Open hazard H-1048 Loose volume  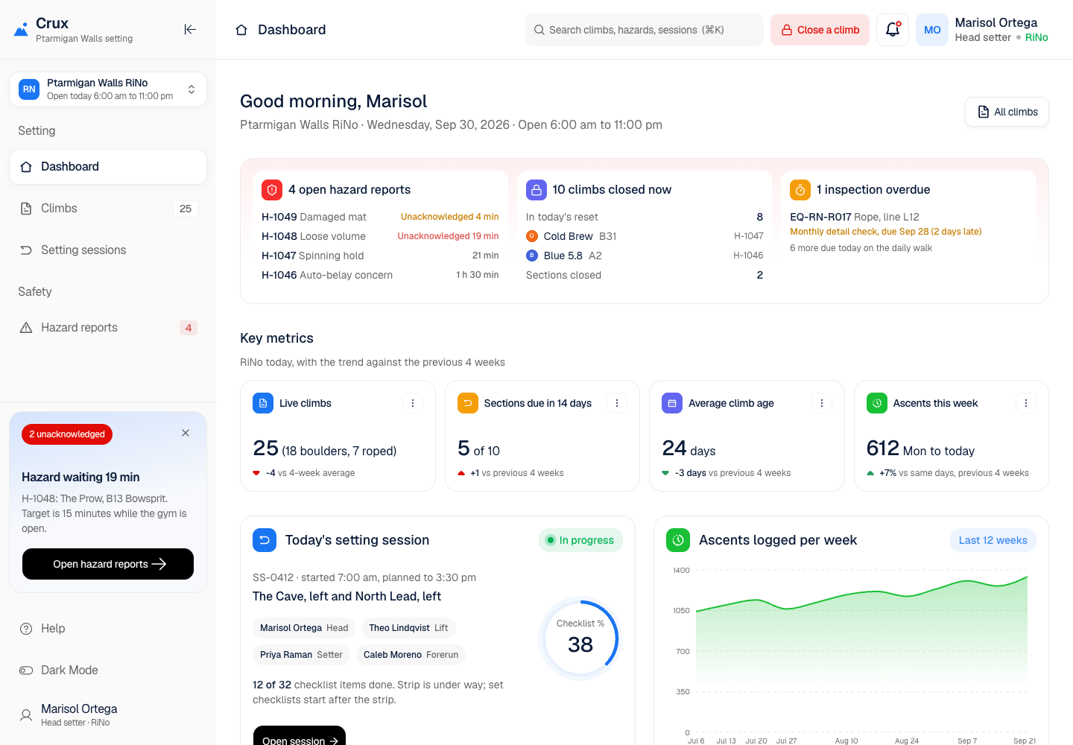[380, 236]
